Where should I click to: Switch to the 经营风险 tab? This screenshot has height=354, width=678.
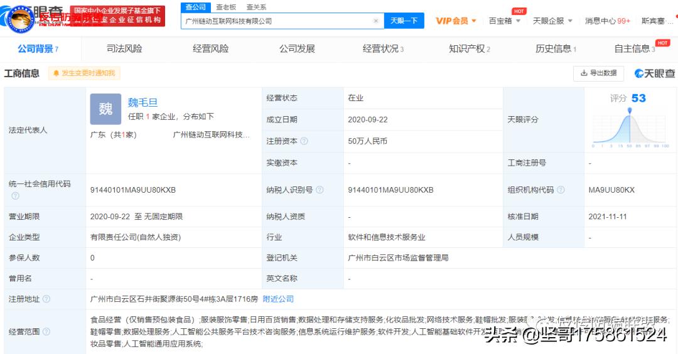coord(210,49)
